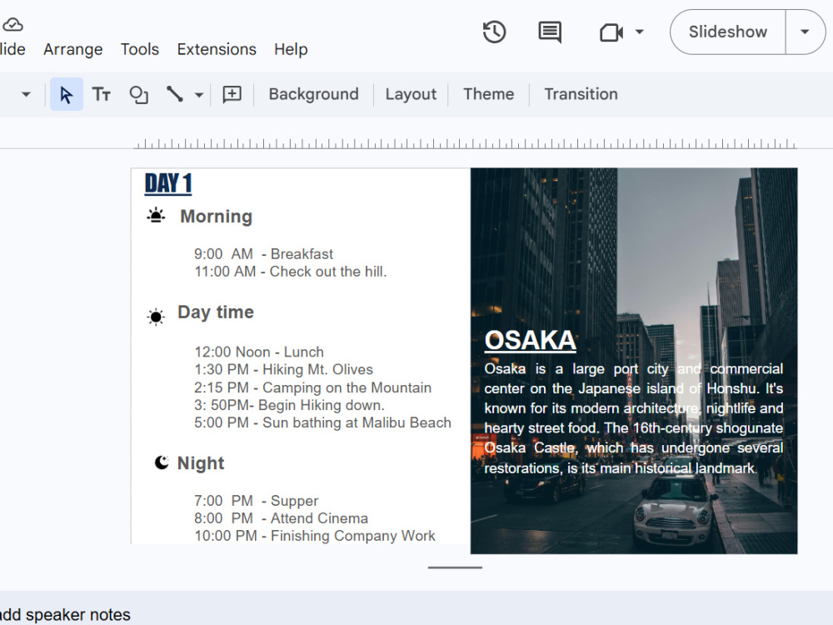Image resolution: width=833 pixels, height=625 pixels.
Task: Click the horizontal ruler
Action: tap(465, 143)
